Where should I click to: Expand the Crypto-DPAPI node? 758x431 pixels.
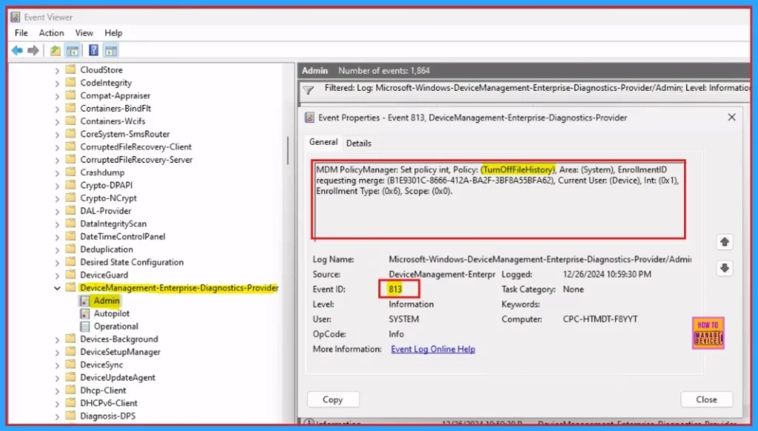pyautogui.click(x=57, y=186)
